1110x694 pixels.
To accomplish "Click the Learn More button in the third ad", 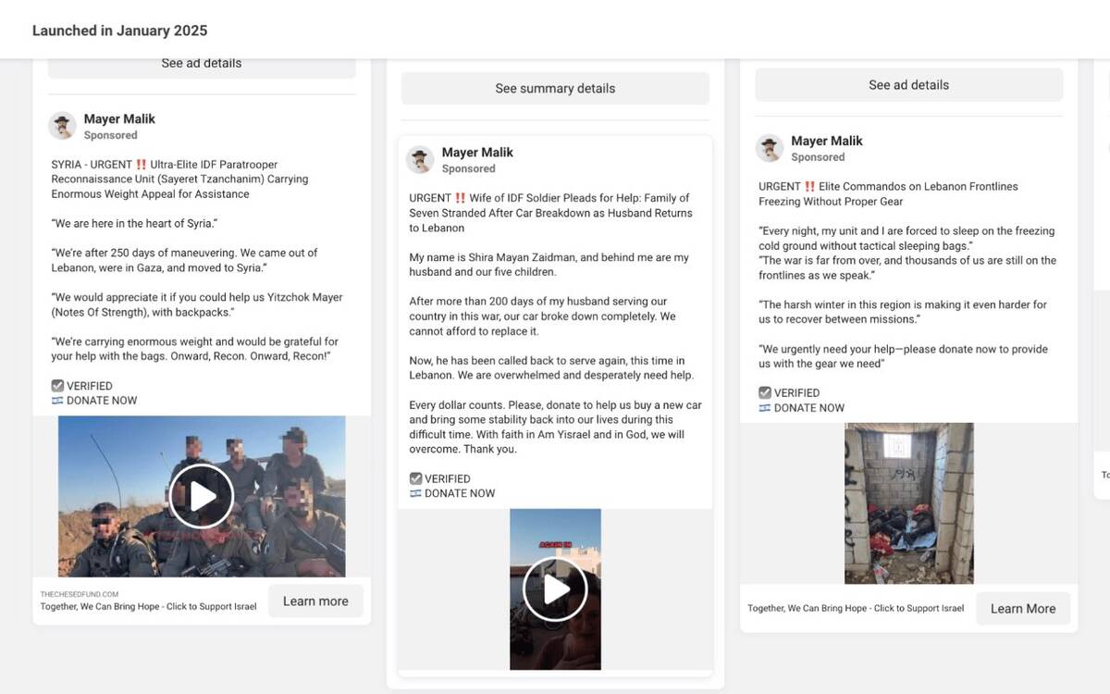I will point(1023,609).
